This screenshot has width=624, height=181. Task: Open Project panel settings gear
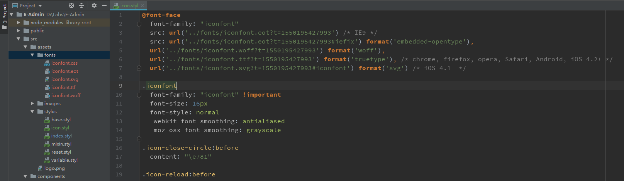click(94, 5)
